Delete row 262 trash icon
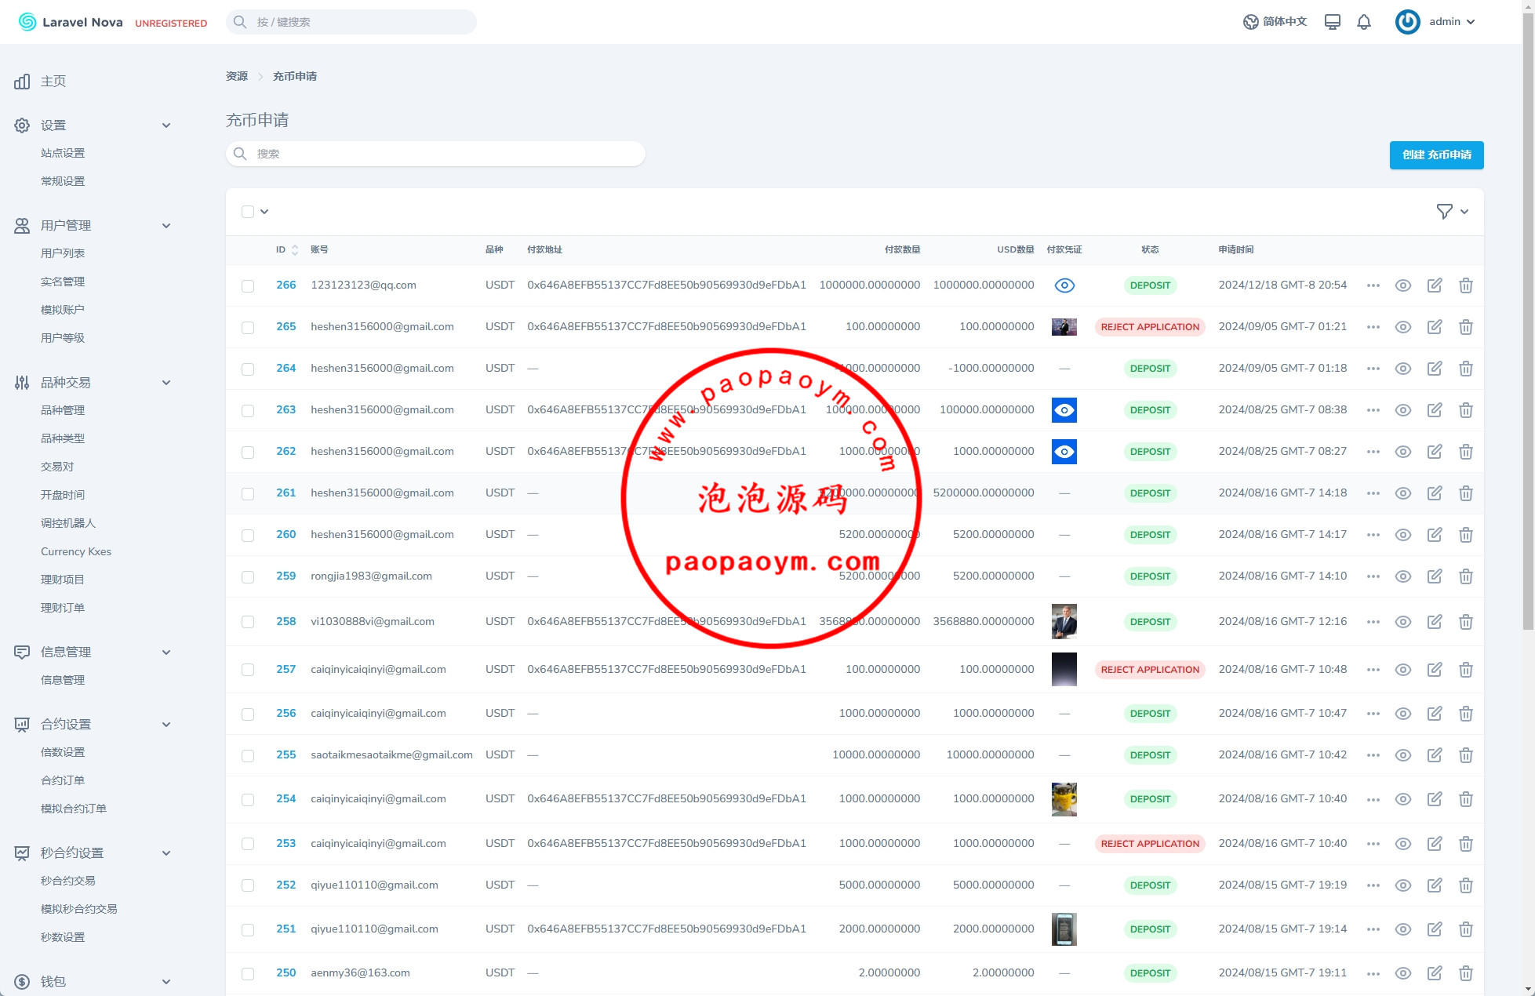1535x996 pixels. 1465,452
